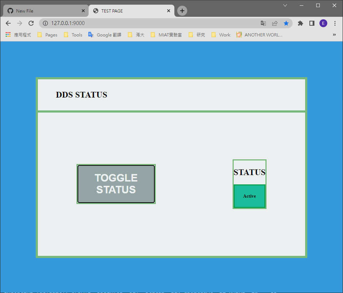
Task: Click the STATUS label above Active
Action: [x=249, y=172]
